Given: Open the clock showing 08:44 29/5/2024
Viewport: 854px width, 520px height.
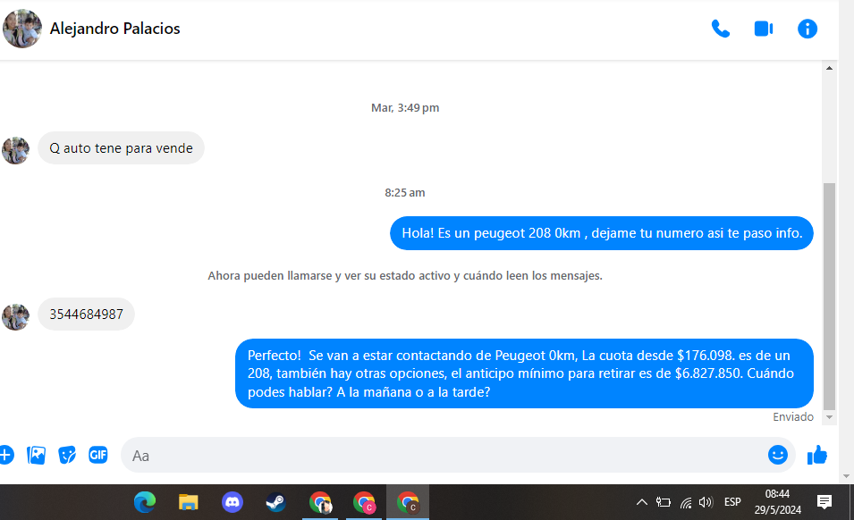Looking at the screenshot, I should point(777,502).
